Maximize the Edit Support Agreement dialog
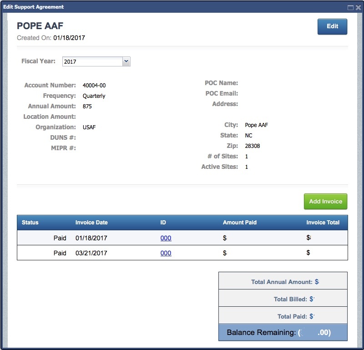364x350 pixels. tap(350, 7)
